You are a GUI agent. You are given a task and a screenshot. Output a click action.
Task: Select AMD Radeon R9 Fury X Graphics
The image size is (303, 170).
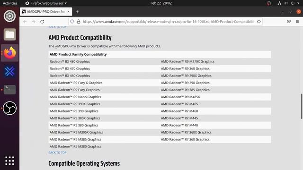[76, 83]
